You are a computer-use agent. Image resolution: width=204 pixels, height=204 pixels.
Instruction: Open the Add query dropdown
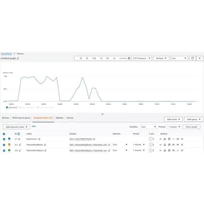click(193, 119)
